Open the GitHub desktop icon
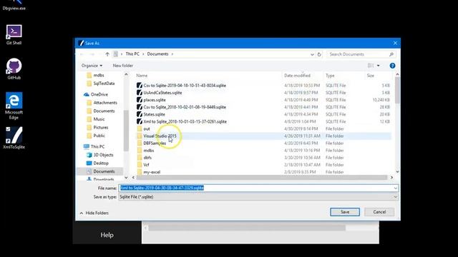Image resolution: width=458 pixels, height=257 pixels. (14, 69)
